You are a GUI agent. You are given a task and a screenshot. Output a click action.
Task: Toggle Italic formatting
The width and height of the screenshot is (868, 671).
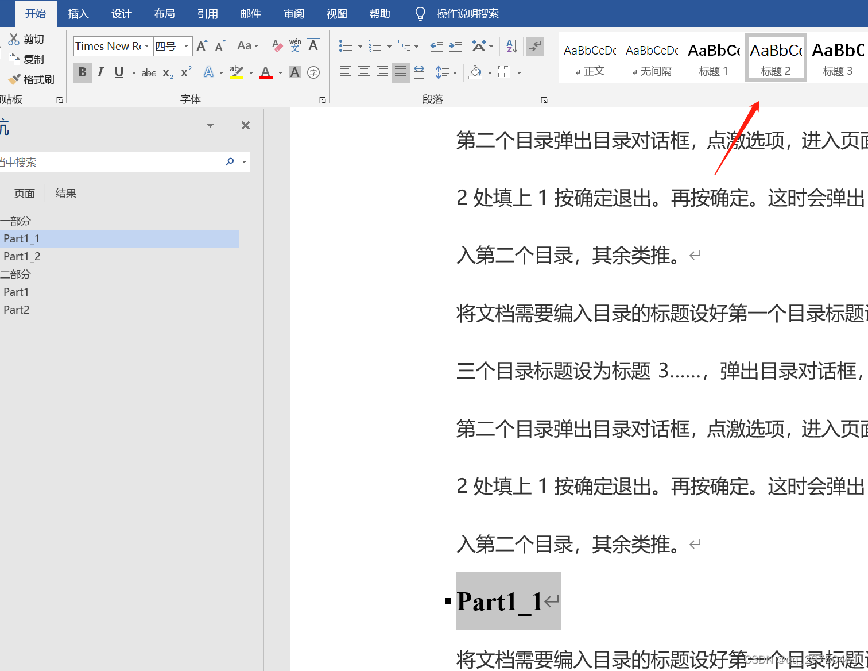click(x=101, y=72)
